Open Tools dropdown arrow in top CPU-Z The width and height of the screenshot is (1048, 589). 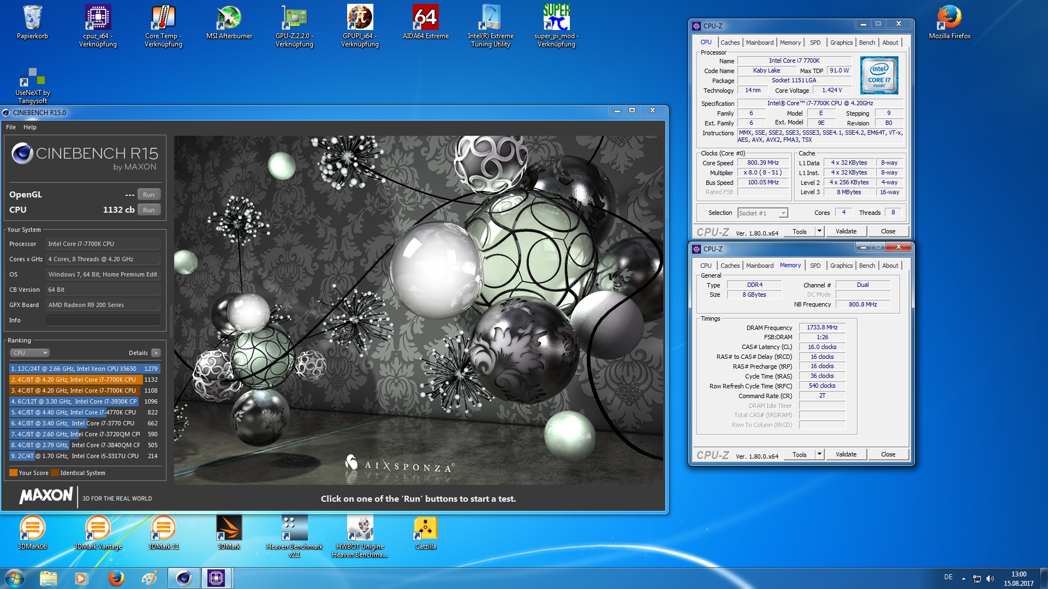click(x=819, y=231)
